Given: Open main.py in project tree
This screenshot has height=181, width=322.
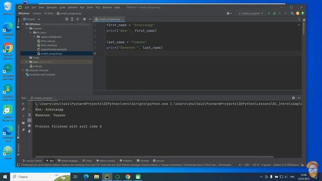Looking at the screenshot, I should [x=37, y=66].
